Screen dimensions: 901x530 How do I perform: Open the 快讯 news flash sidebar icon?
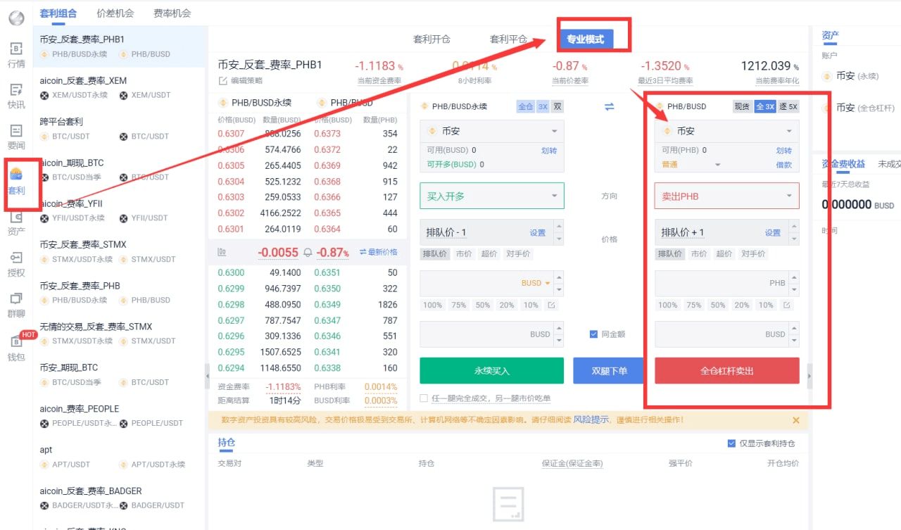pyautogui.click(x=16, y=96)
